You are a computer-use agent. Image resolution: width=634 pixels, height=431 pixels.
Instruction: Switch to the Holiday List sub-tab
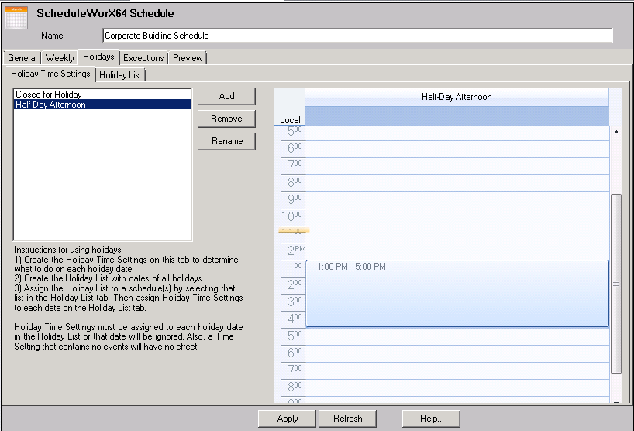coord(121,75)
